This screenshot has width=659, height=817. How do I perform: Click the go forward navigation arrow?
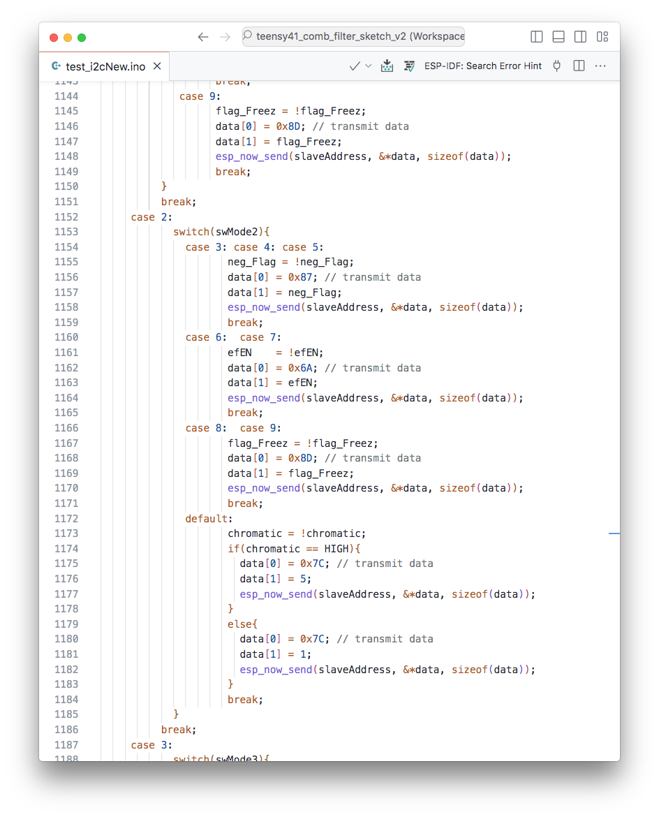click(x=225, y=37)
